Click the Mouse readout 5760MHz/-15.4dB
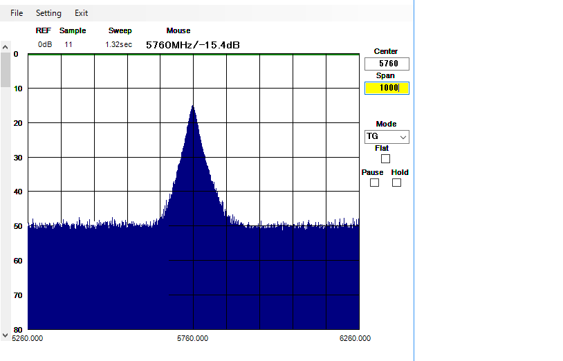The width and height of the screenshot is (563, 361). coord(193,45)
